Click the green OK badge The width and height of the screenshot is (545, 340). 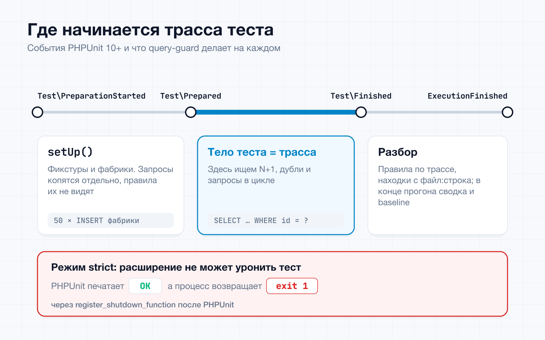145,286
